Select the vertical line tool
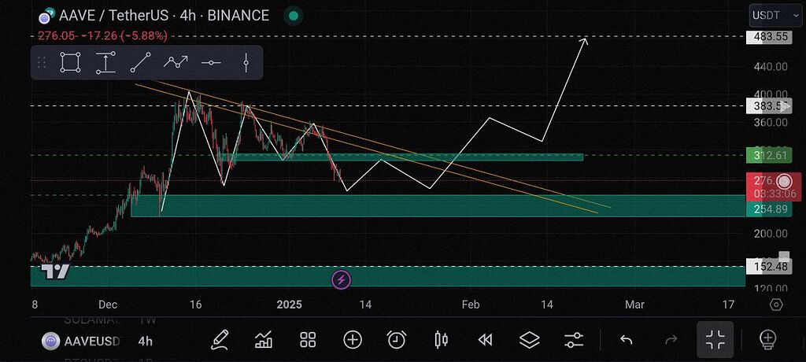 (x=246, y=63)
